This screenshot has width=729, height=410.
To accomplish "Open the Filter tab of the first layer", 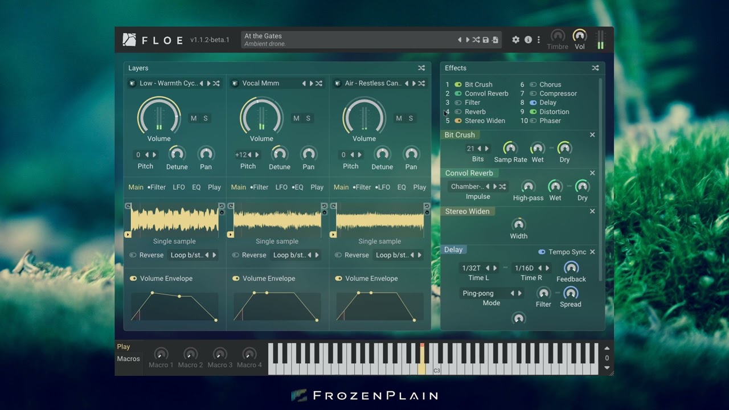I will click(x=157, y=187).
